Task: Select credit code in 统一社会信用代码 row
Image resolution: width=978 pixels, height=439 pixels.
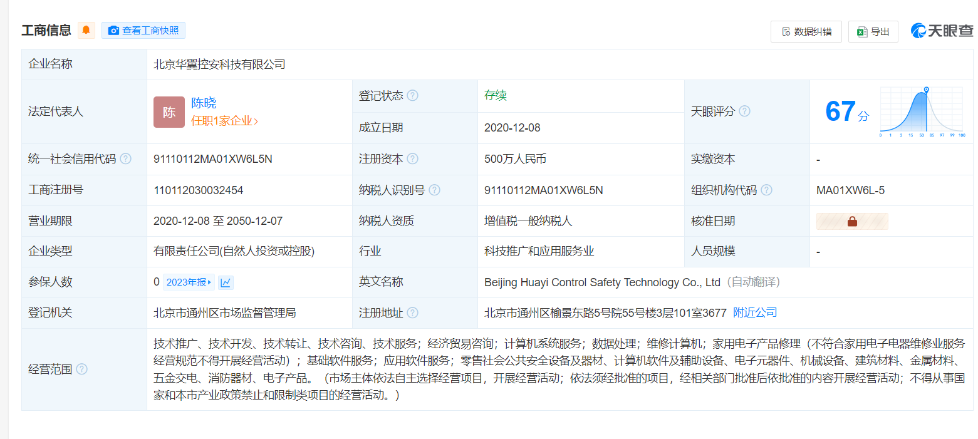Action: tap(213, 159)
